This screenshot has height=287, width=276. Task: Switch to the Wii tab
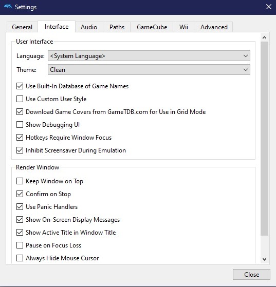point(183,27)
